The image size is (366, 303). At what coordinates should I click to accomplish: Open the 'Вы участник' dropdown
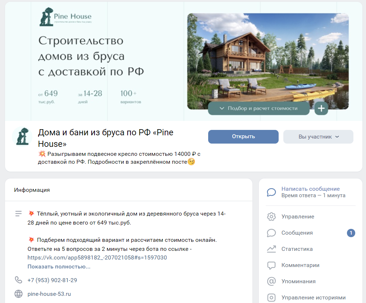[318, 137]
